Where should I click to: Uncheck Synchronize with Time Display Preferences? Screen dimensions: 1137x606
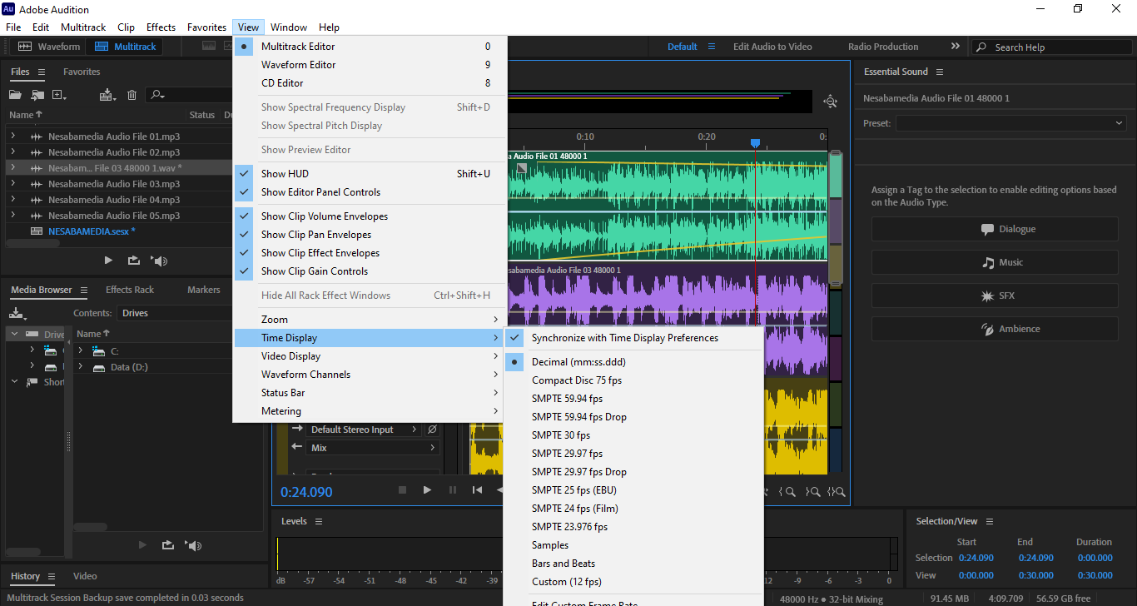[624, 338]
